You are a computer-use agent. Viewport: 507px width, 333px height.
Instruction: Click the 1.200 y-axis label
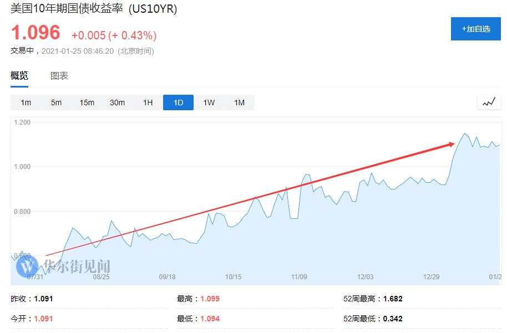click(22, 122)
